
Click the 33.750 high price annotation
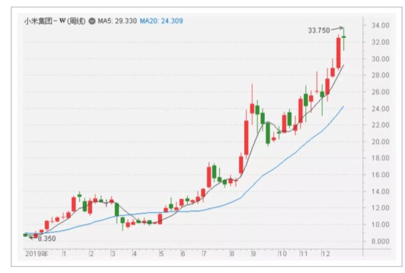point(319,30)
